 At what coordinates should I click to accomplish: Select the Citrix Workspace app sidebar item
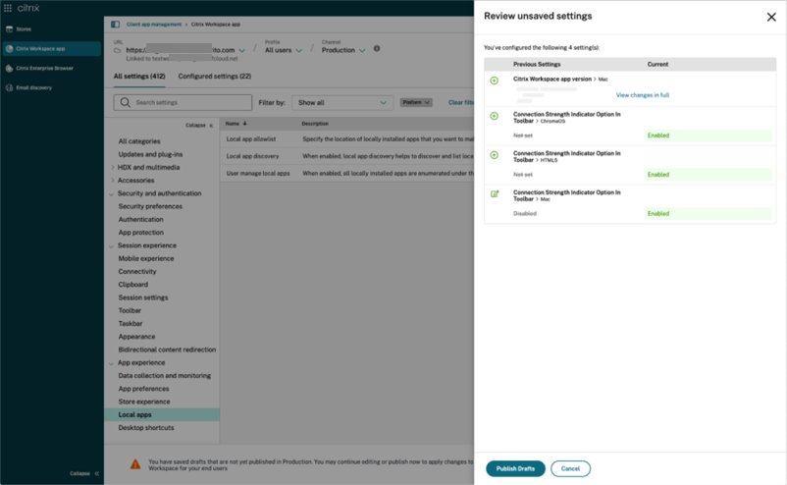pos(51,49)
